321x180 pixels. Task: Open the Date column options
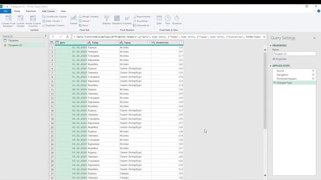coord(159,20)
